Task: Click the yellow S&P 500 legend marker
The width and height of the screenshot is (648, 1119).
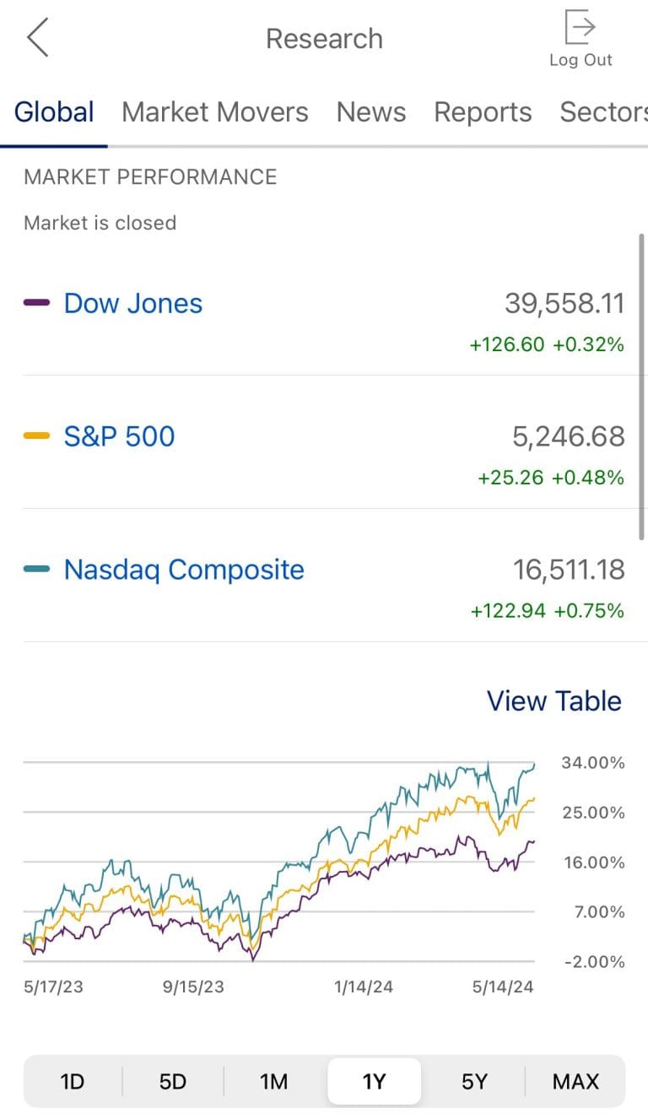Action: point(37,436)
